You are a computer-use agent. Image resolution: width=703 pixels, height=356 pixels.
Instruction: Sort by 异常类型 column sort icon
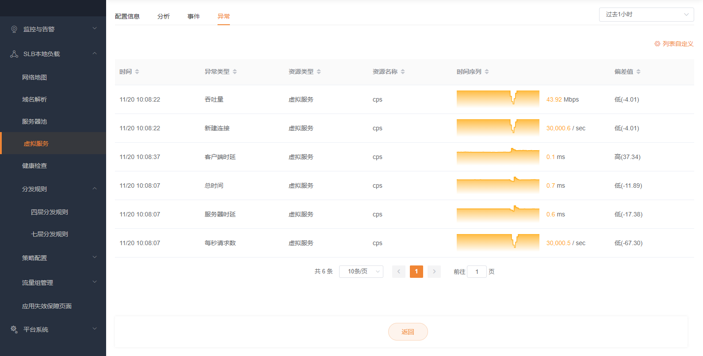pyautogui.click(x=235, y=72)
